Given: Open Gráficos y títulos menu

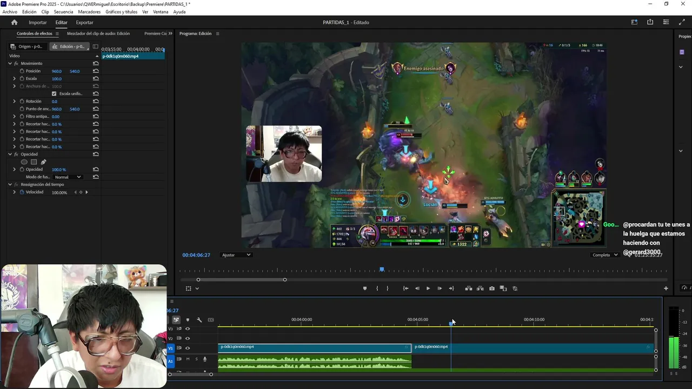Looking at the screenshot, I should click(x=121, y=12).
